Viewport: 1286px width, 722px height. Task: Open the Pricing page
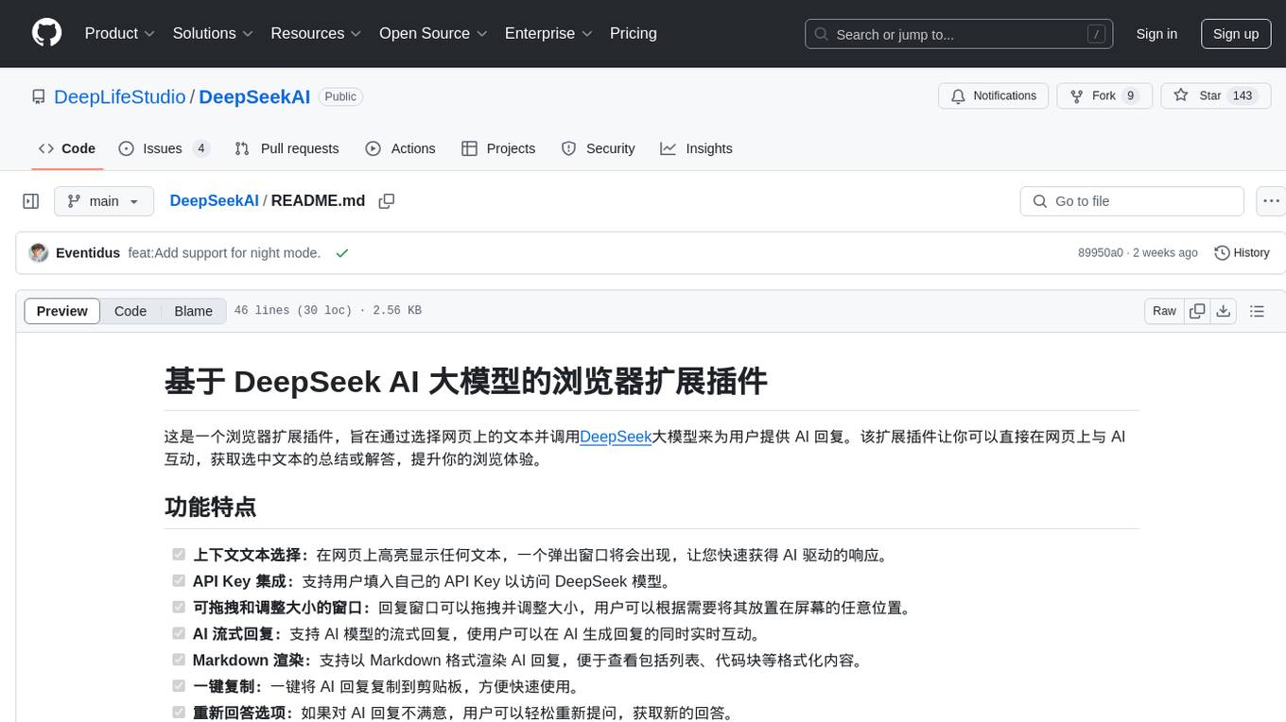tap(634, 33)
